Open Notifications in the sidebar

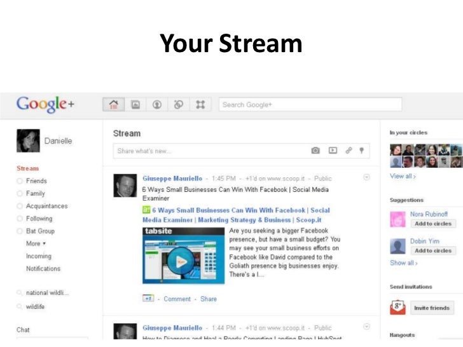click(x=43, y=268)
